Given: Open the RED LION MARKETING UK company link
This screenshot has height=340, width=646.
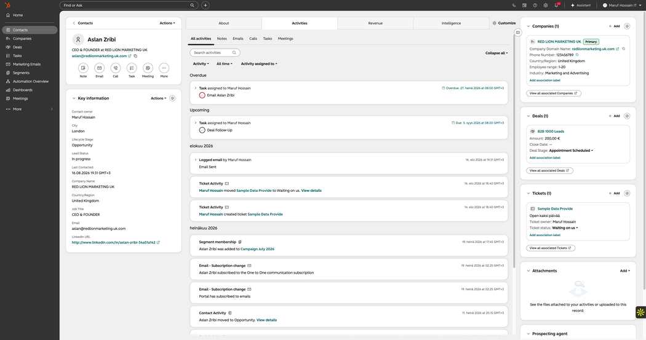Looking at the screenshot, I should 559,42.
